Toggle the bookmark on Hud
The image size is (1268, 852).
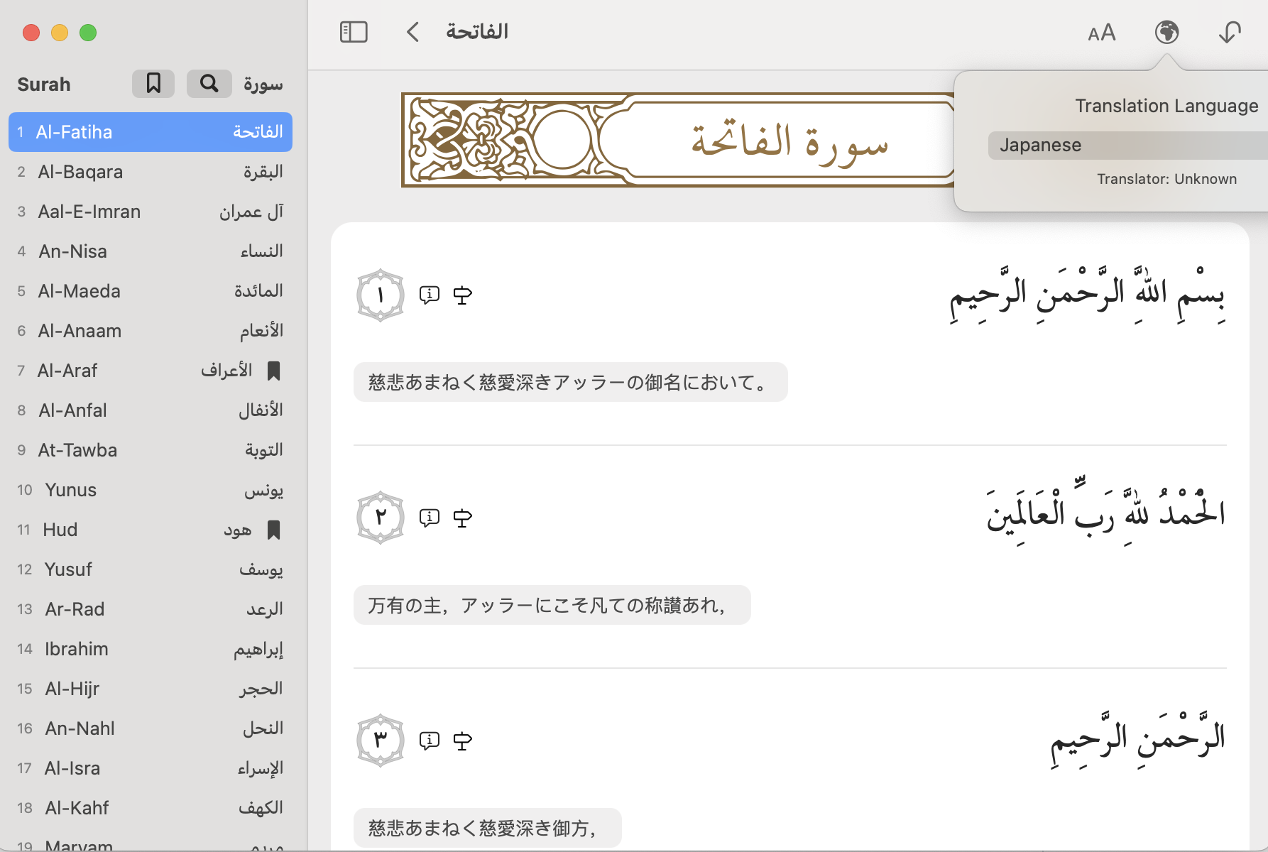tap(274, 530)
